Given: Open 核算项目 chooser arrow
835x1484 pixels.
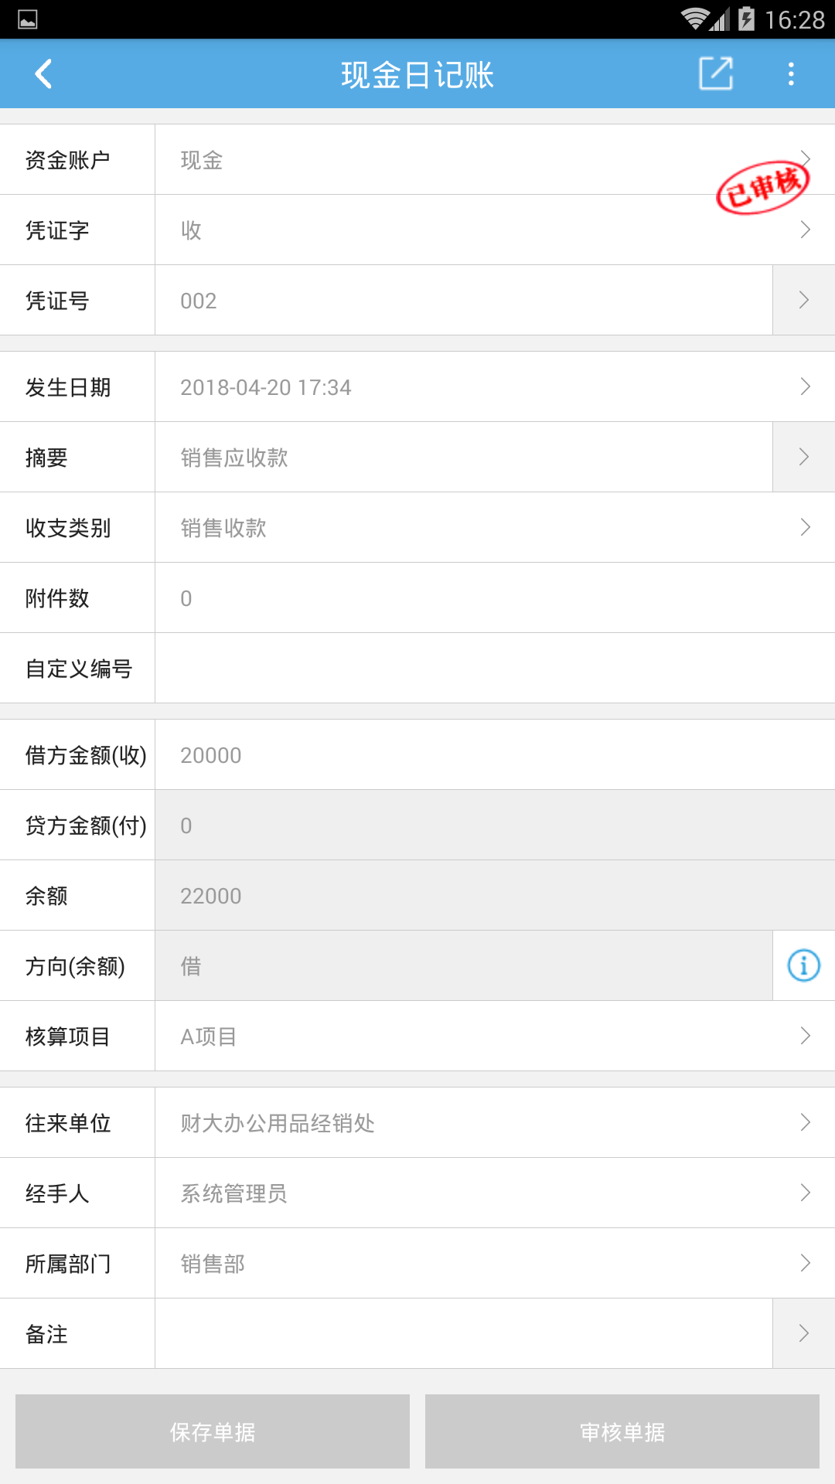Looking at the screenshot, I should pos(805,1036).
